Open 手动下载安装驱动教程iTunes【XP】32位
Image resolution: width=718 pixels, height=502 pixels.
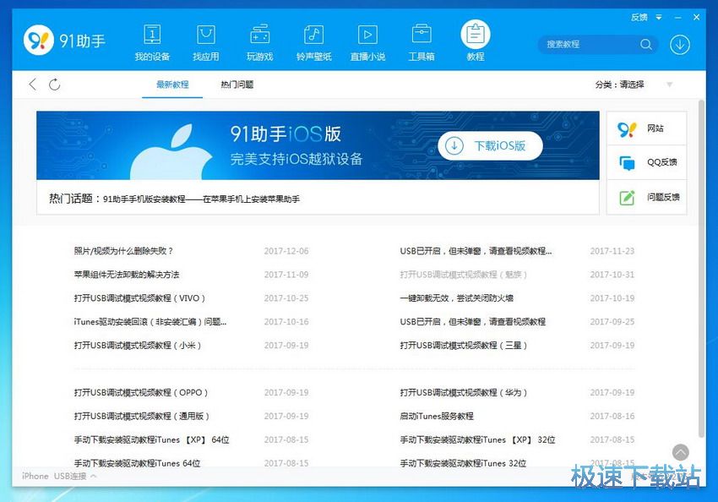point(477,439)
